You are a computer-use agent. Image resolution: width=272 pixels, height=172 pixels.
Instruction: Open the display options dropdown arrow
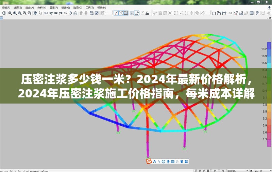(106, 13)
